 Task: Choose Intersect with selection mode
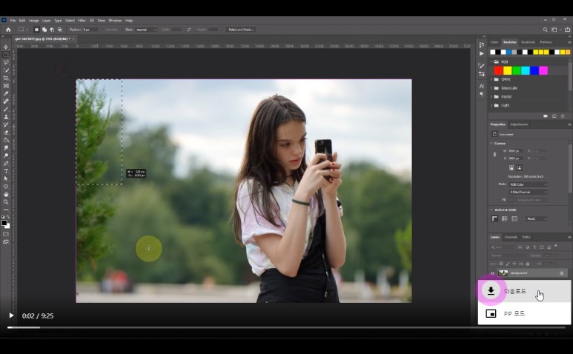coord(60,30)
